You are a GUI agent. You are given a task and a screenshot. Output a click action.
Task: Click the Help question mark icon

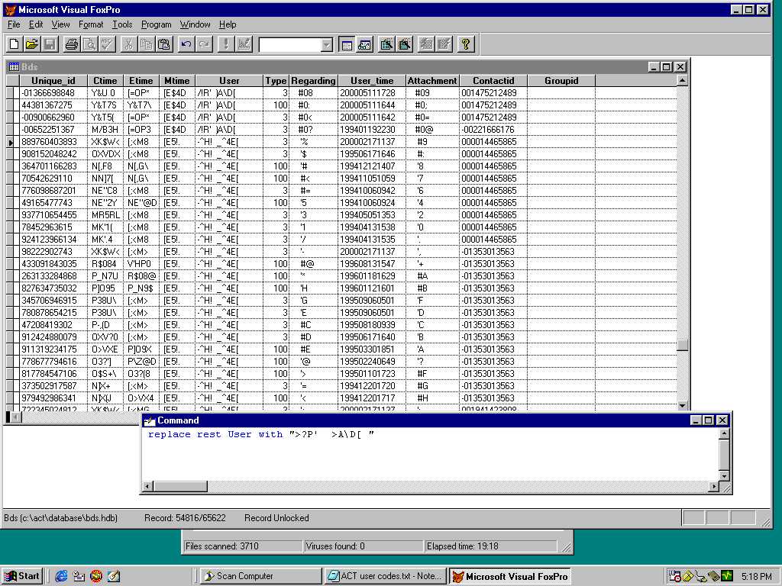point(466,44)
